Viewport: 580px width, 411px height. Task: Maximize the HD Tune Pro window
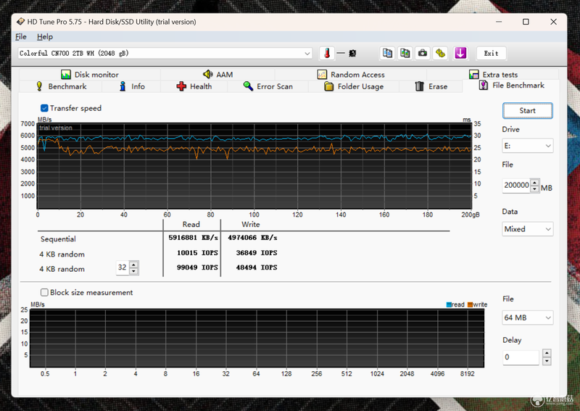[x=526, y=22]
